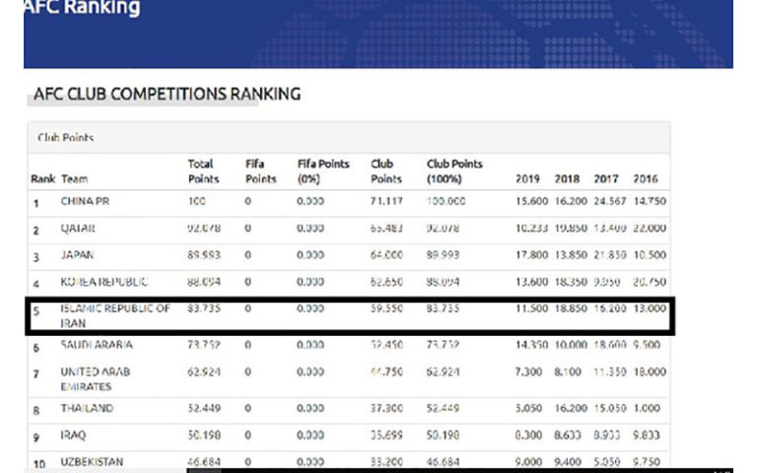This screenshot has width=757, height=473.
Task: Select China PR 2019 value 15.600
Action: point(531,201)
